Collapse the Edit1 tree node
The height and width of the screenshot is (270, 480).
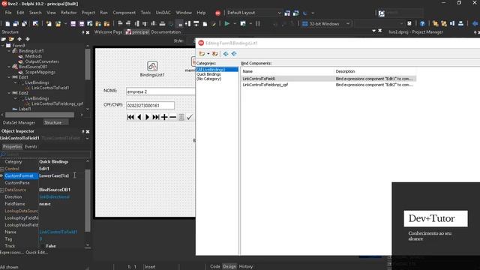(9, 77)
